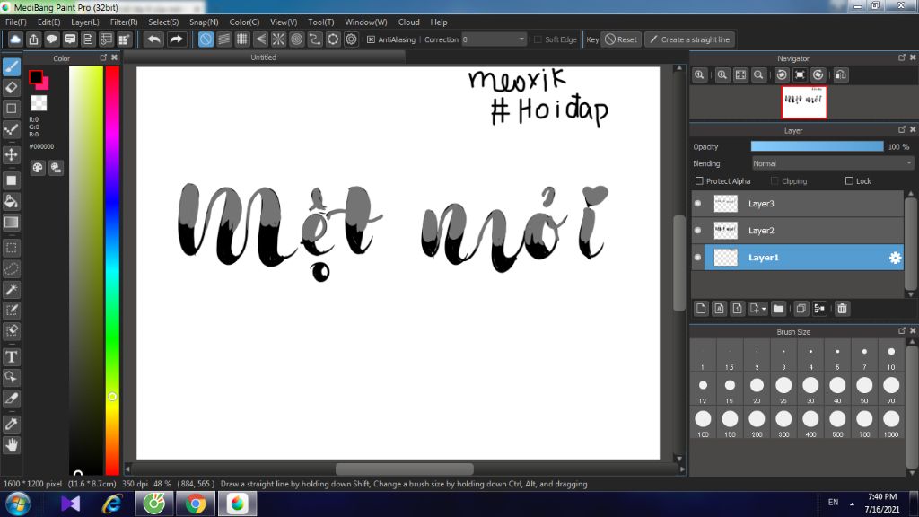
Task: Undock the Brush Size panel
Action: [901, 330]
